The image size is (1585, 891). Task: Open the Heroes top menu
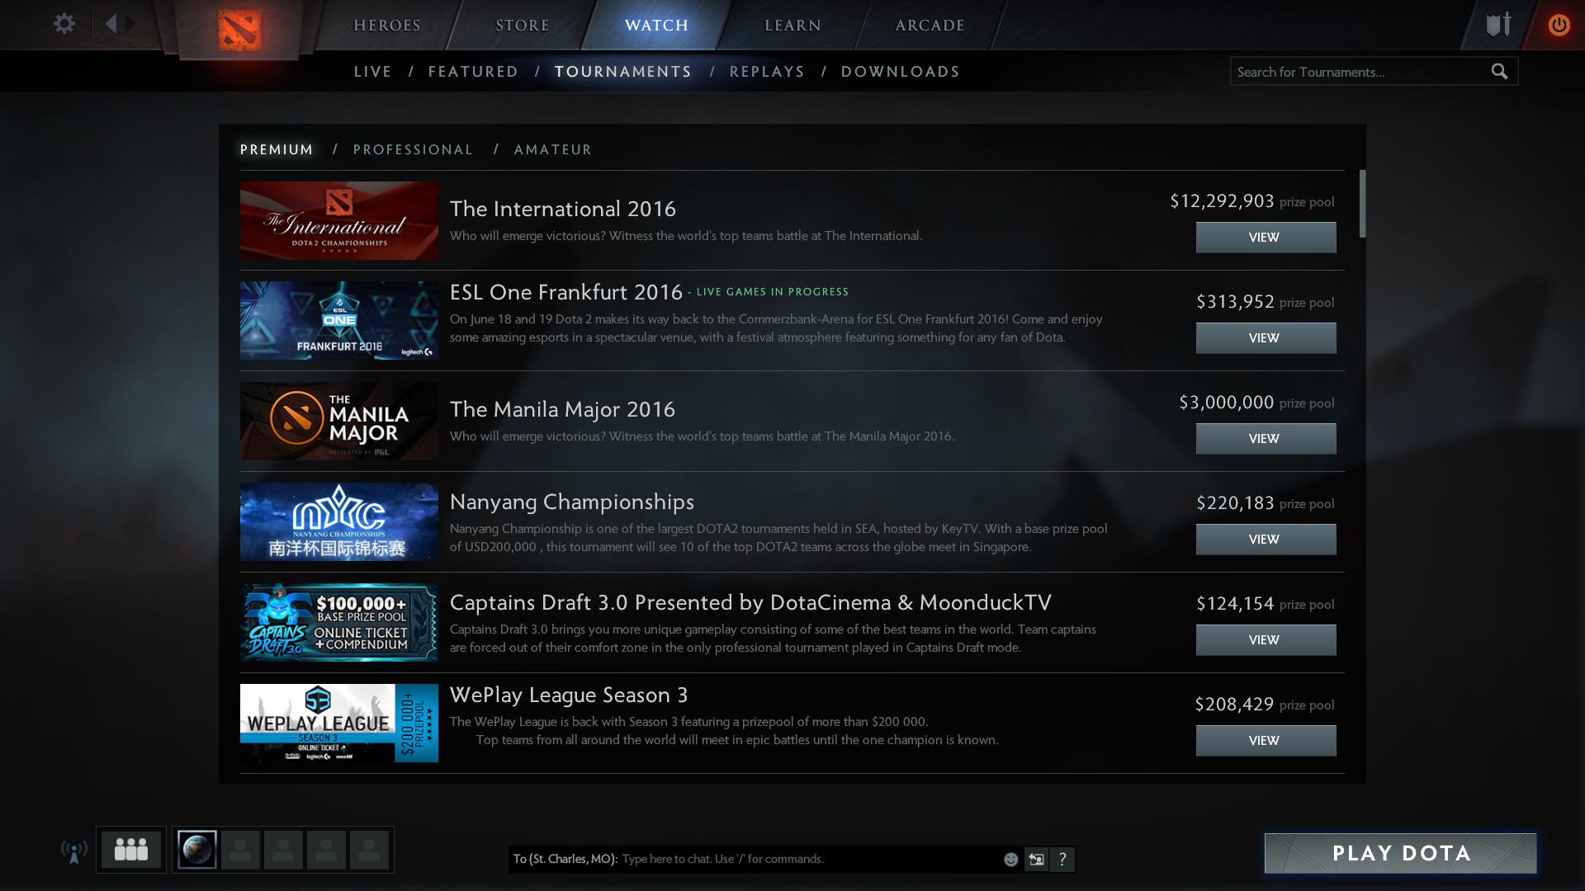click(x=387, y=26)
